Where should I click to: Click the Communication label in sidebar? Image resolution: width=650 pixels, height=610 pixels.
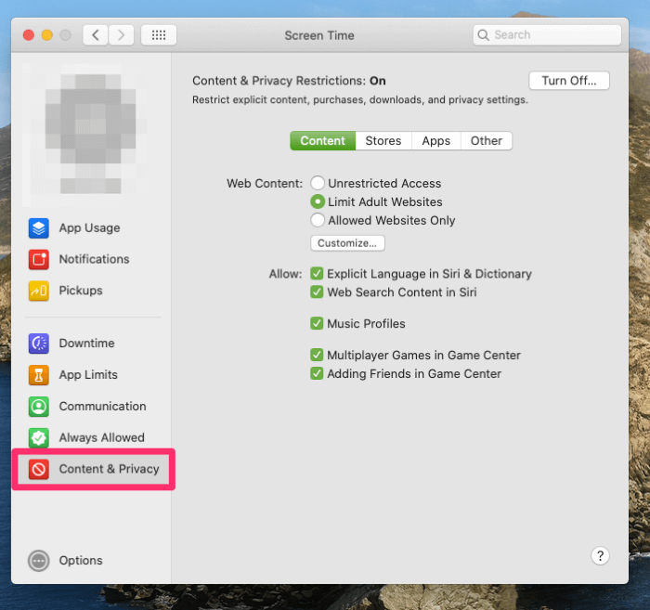[102, 407]
